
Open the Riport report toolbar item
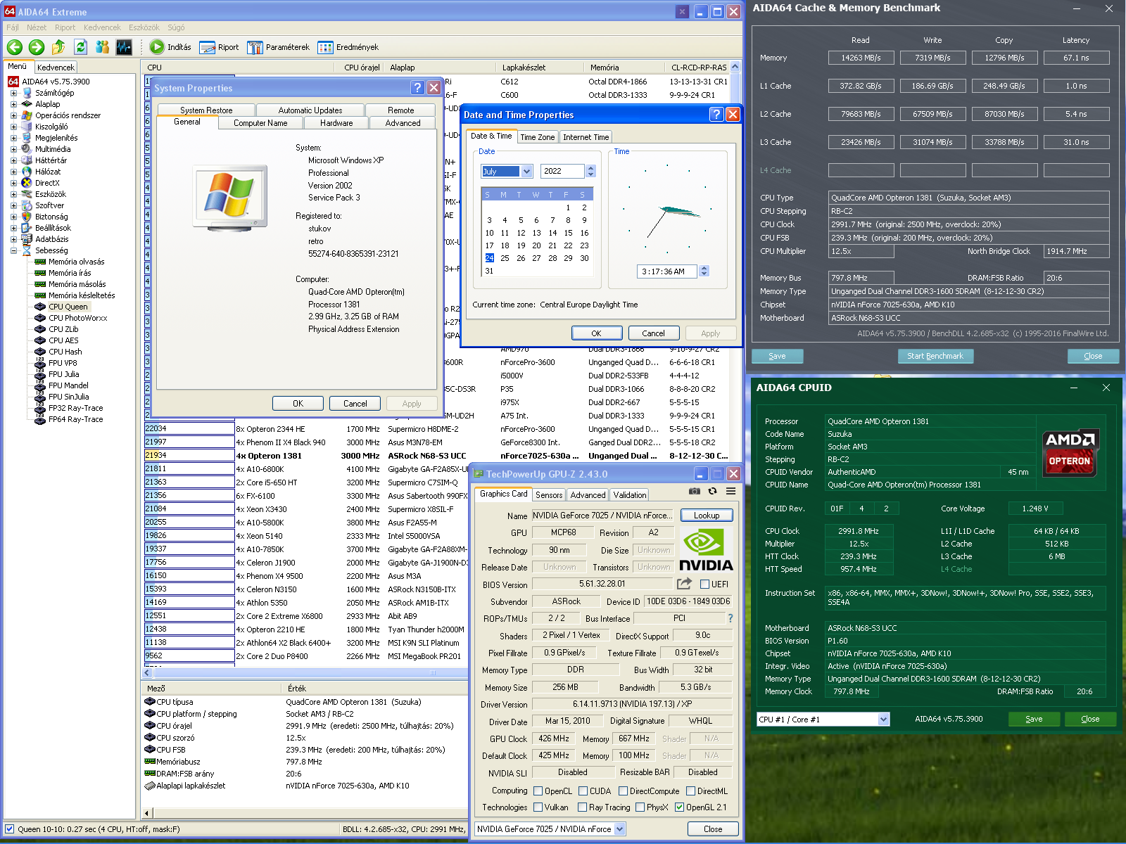219,47
